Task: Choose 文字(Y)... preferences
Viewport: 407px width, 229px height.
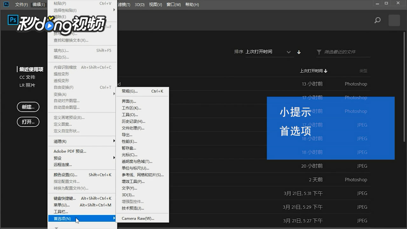Action: (142, 188)
